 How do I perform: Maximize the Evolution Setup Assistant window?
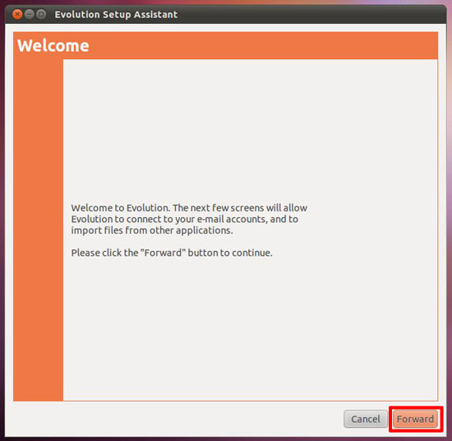click(x=42, y=14)
